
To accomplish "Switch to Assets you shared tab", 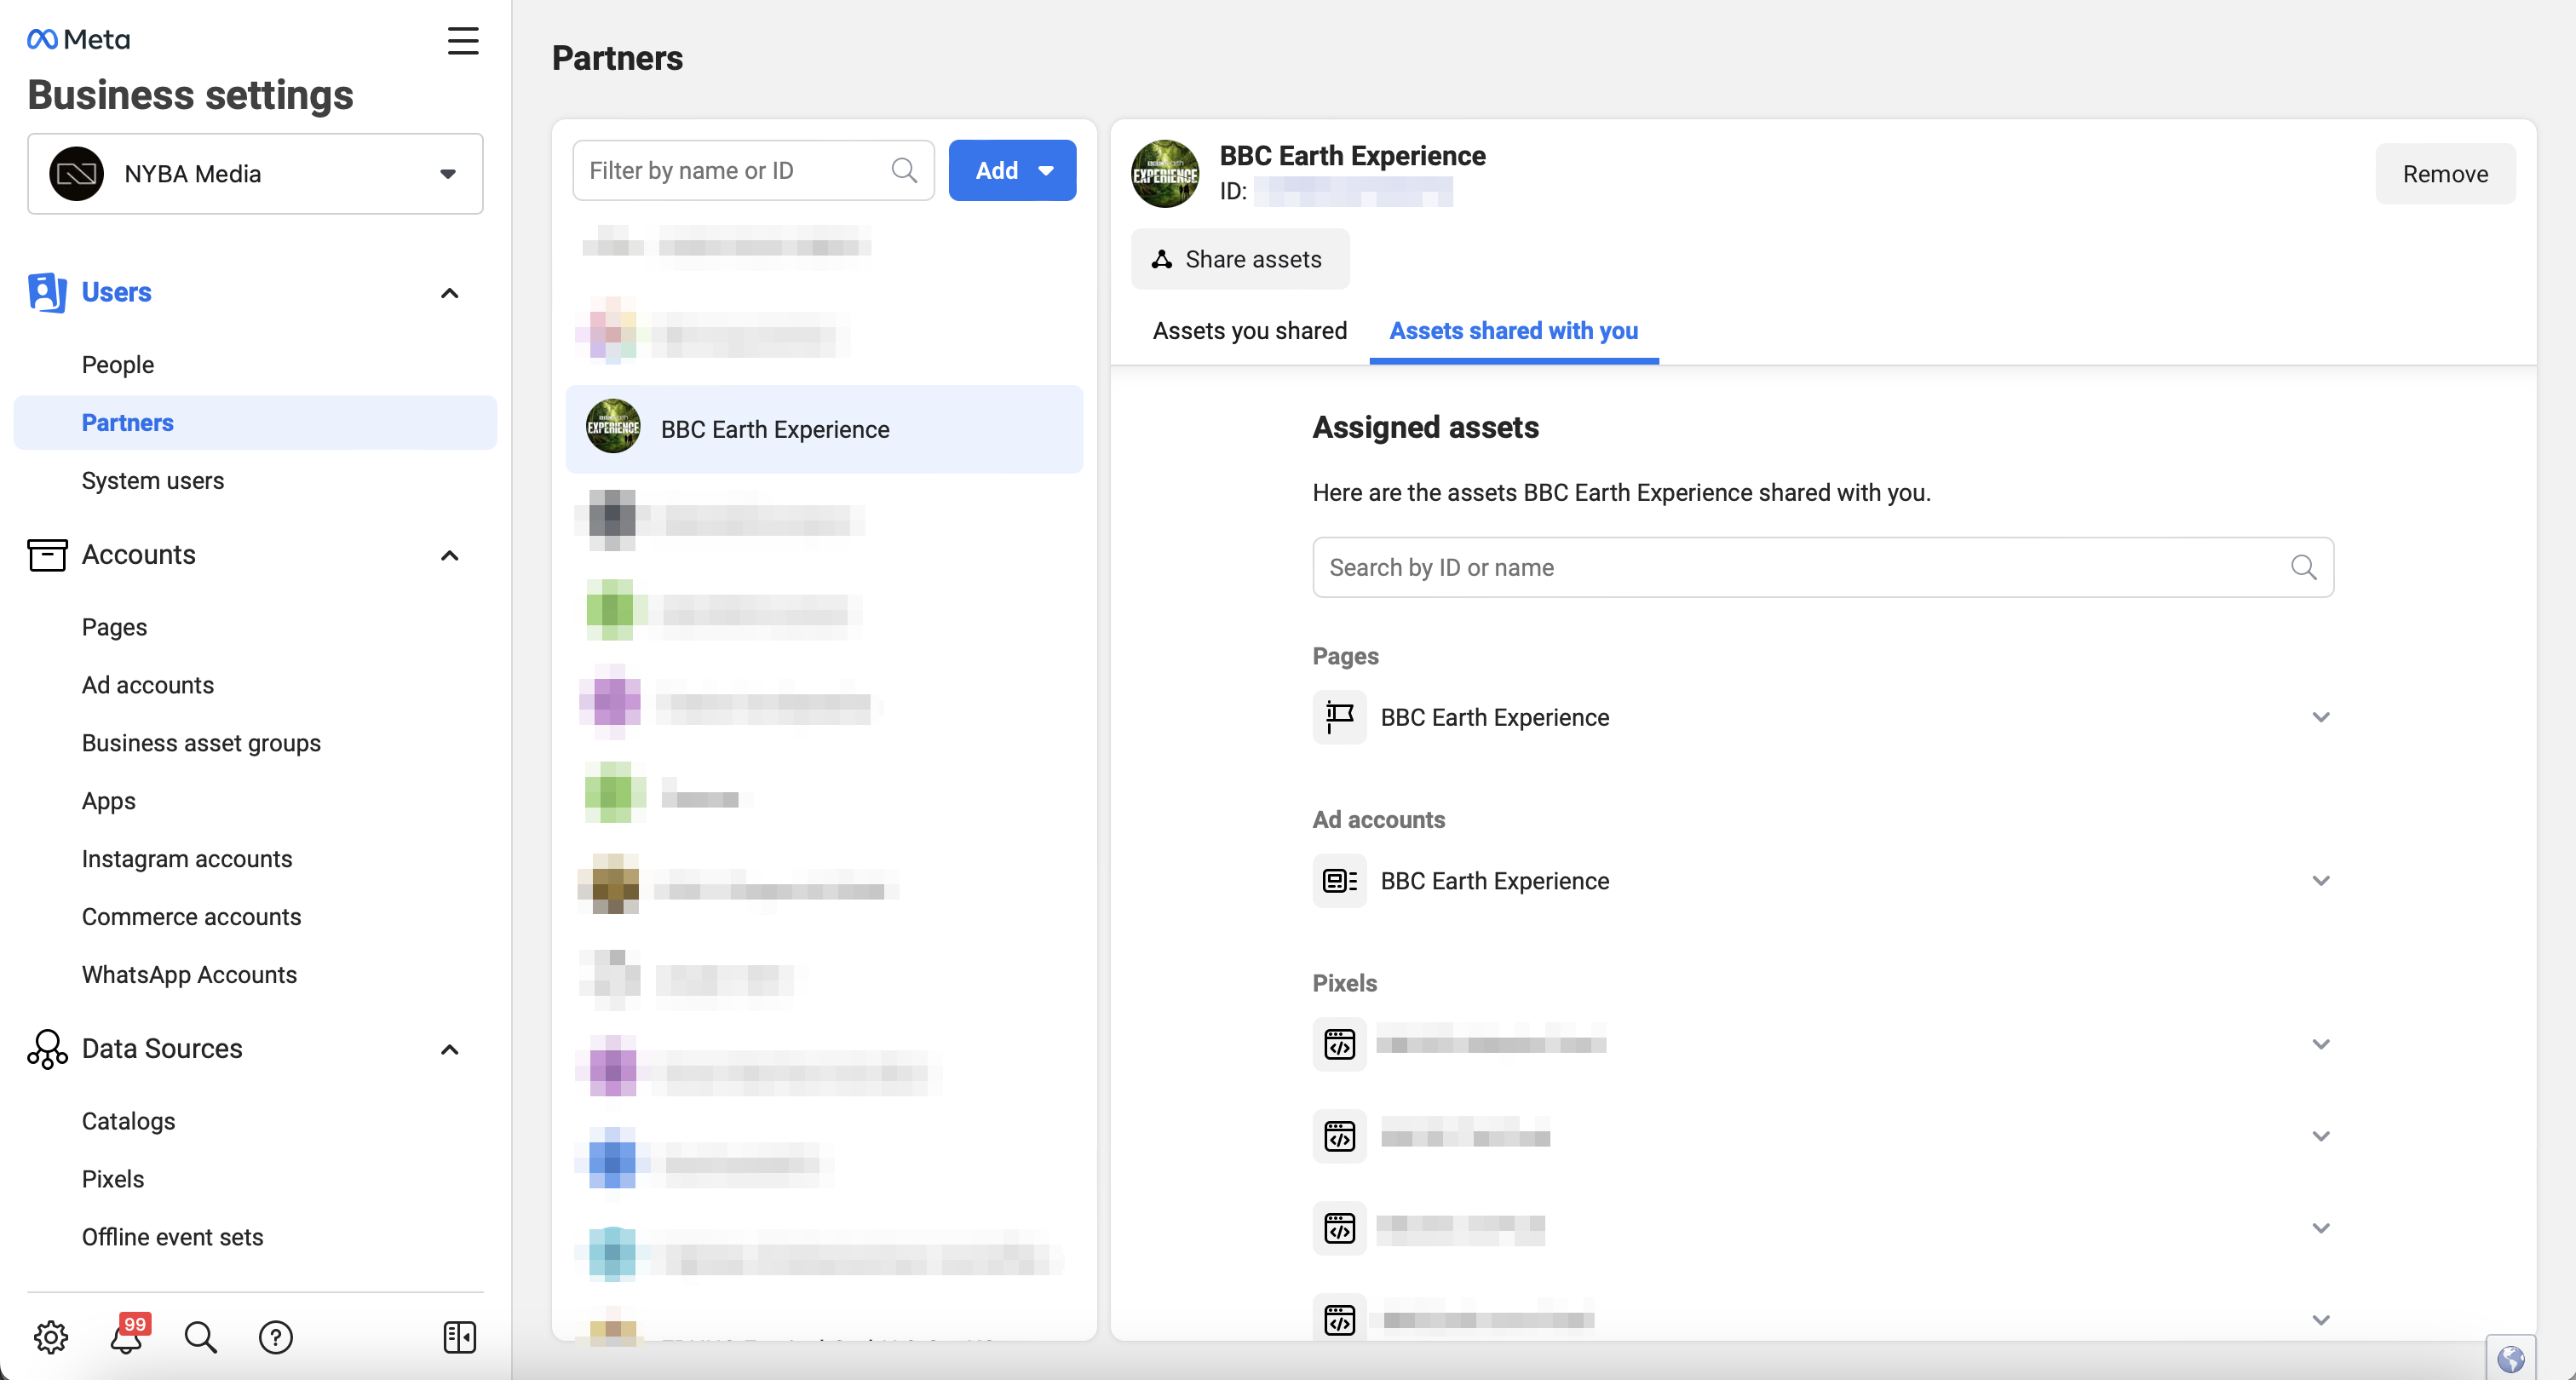I will (1249, 330).
